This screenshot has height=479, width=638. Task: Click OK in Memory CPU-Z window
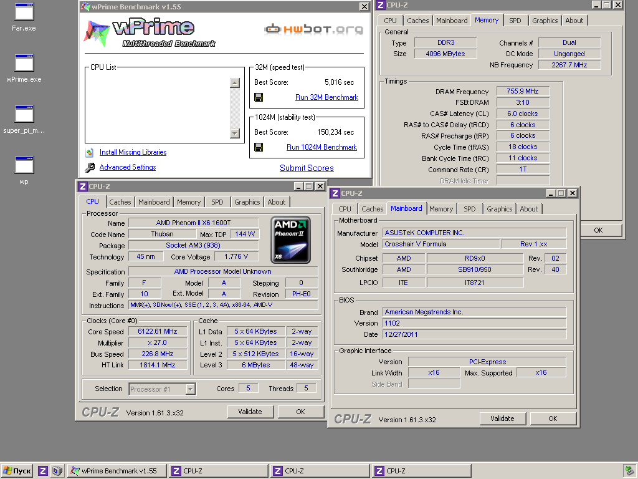[598, 230]
